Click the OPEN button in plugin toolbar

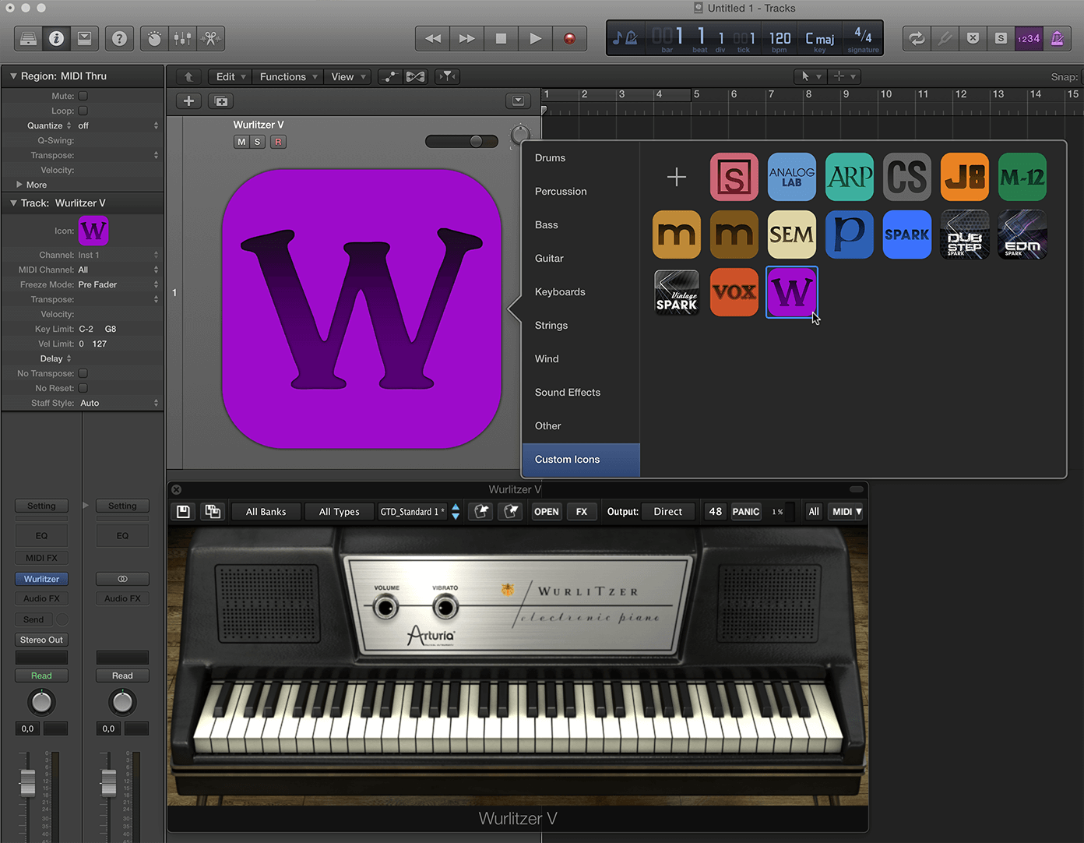pos(546,512)
